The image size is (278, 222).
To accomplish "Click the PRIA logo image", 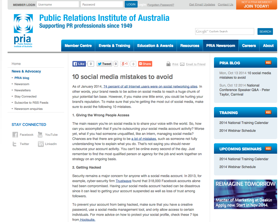I will [23, 31].
